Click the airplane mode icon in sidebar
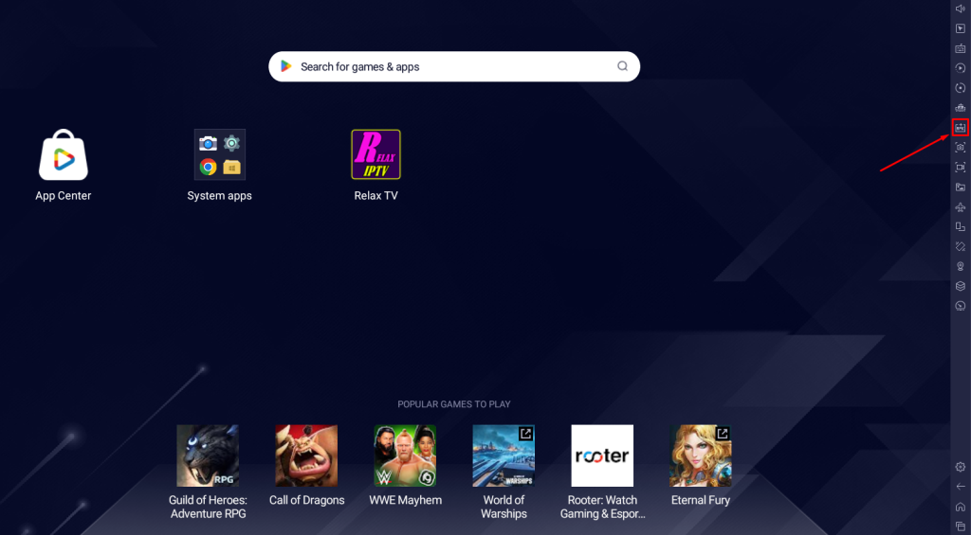The height and width of the screenshot is (535, 971). [x=960, y=206]
